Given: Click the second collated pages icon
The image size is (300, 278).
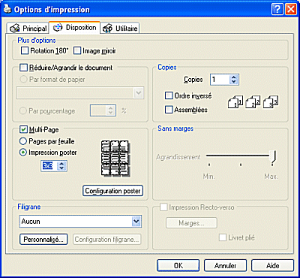Looking at the screenshot, I should [253, 101].
